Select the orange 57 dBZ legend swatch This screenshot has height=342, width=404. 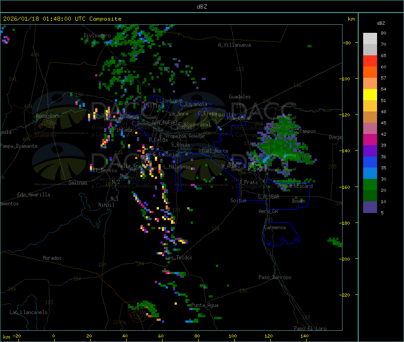370,72
